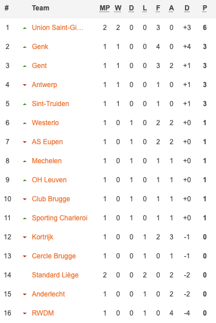Click the red down arrow beside Antwerp

(x=25, y=85)
